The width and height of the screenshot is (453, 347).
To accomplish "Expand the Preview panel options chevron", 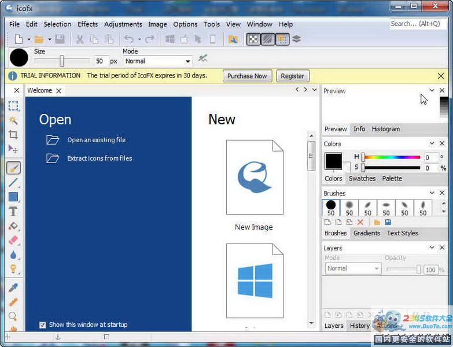I will pyautogui.click(x=432, y=90).
